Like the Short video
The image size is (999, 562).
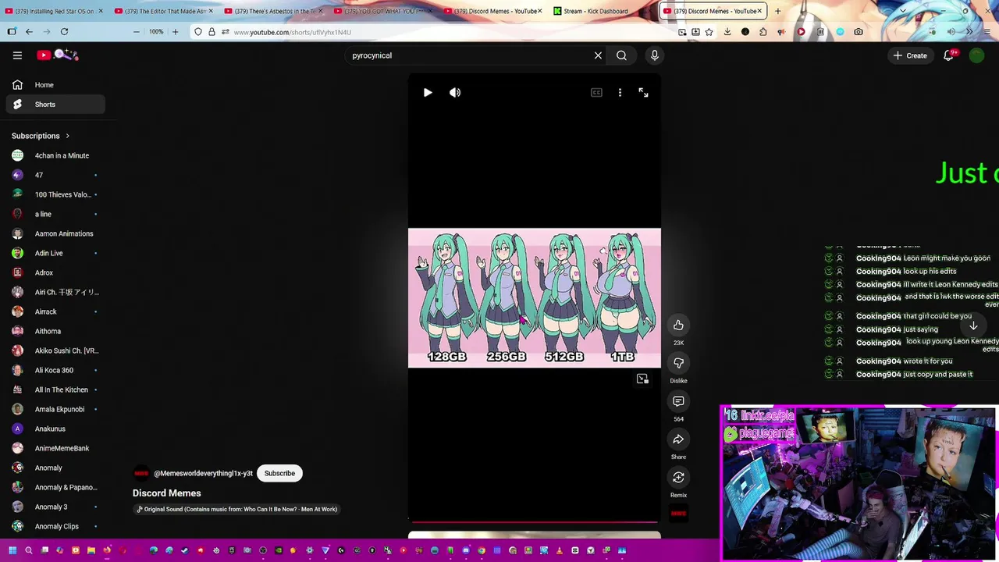pyautogui.click(x=678, y=325)
